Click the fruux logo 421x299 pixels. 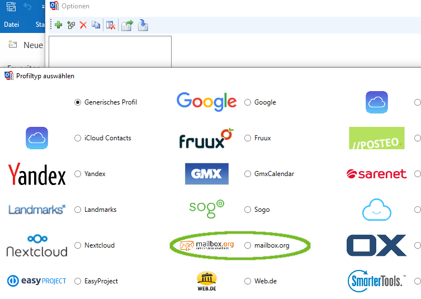click(x=206, y=138)
